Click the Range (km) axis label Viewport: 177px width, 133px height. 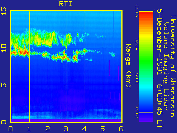(129, 66)
